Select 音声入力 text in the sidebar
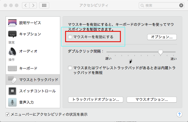Image resolution: width=188 pixels, height=122 pixels. tap(26, 102)
